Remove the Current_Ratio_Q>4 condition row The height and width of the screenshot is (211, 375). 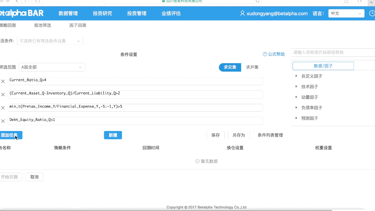(x=3, y=81)
